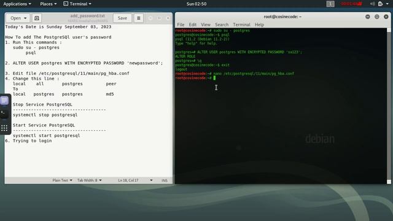Click the 'peer' word in gedit
393x221 pixels.
pyautogui.click(x=111, y=84)
